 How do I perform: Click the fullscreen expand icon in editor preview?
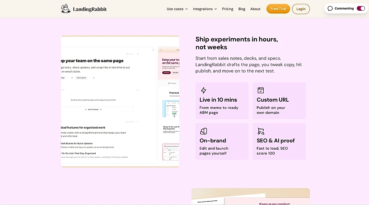[x=153, y=50]
